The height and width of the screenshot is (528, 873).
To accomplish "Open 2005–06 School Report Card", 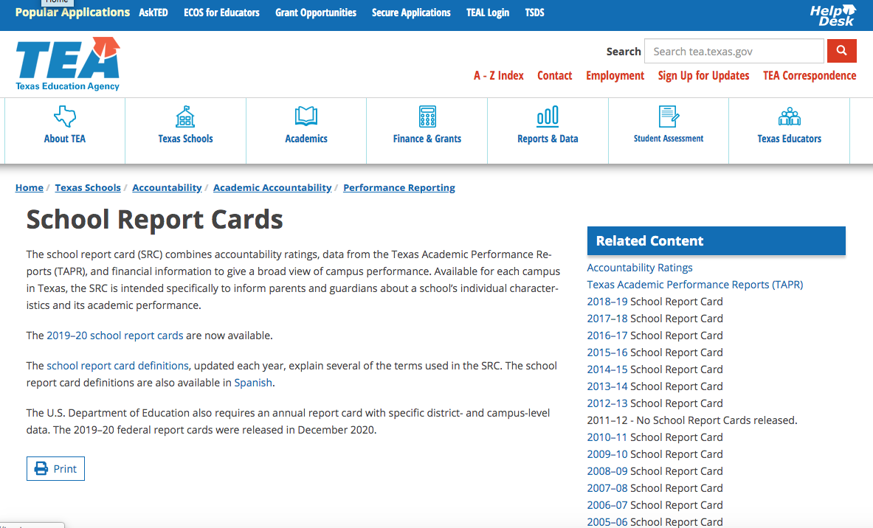I will click(607, 522).
